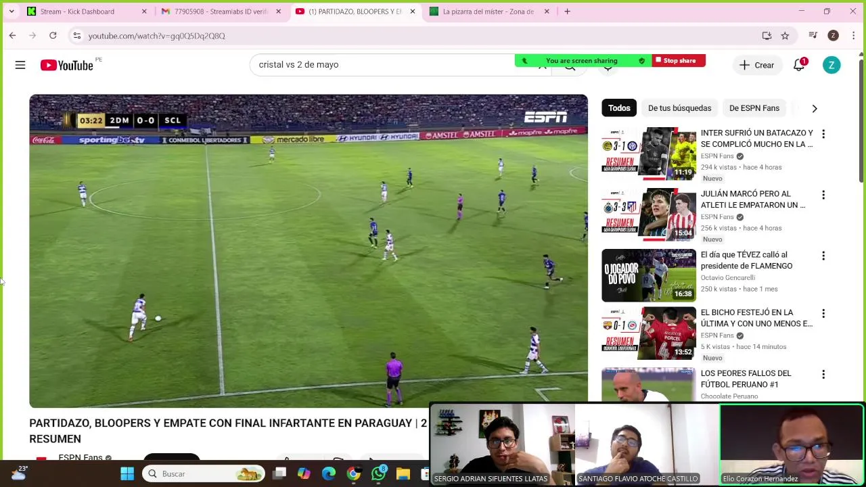This screenshot has width=866, height=487.
Task: Switch to Streamlabs ID verification tab
Action: pyautogui.click(x=221, y=11)
